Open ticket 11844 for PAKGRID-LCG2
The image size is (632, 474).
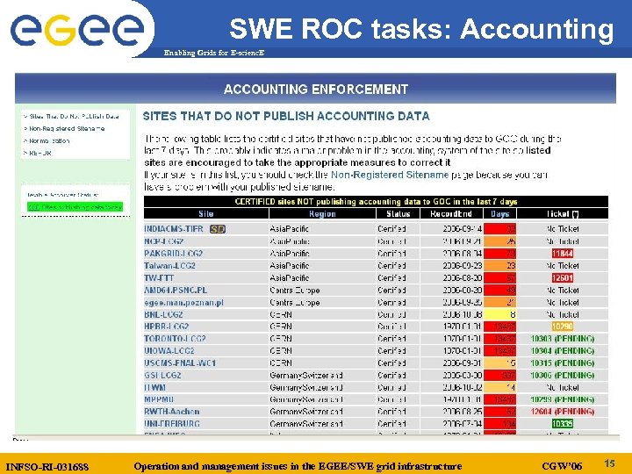[x=563, y=254]
